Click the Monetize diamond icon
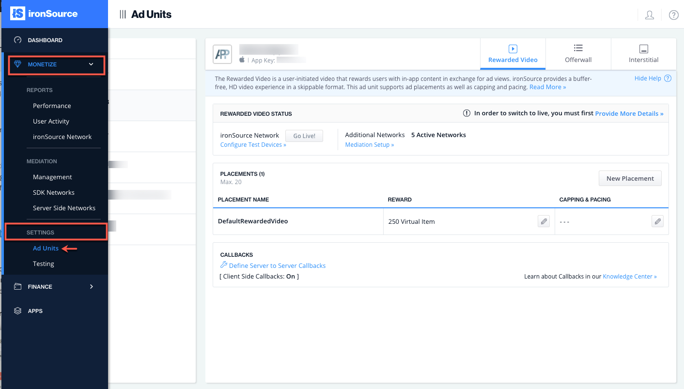 tap(18, 64)
